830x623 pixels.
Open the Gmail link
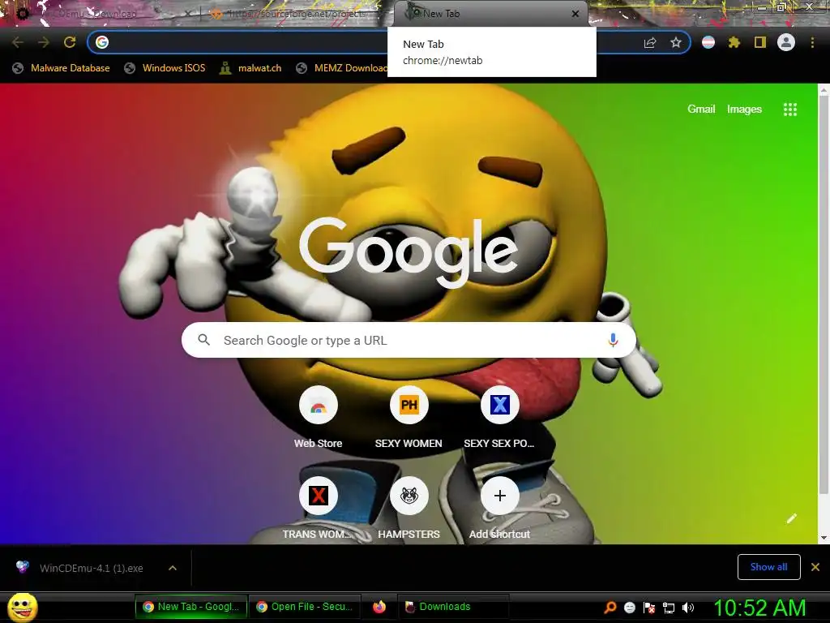coord(701,110)
